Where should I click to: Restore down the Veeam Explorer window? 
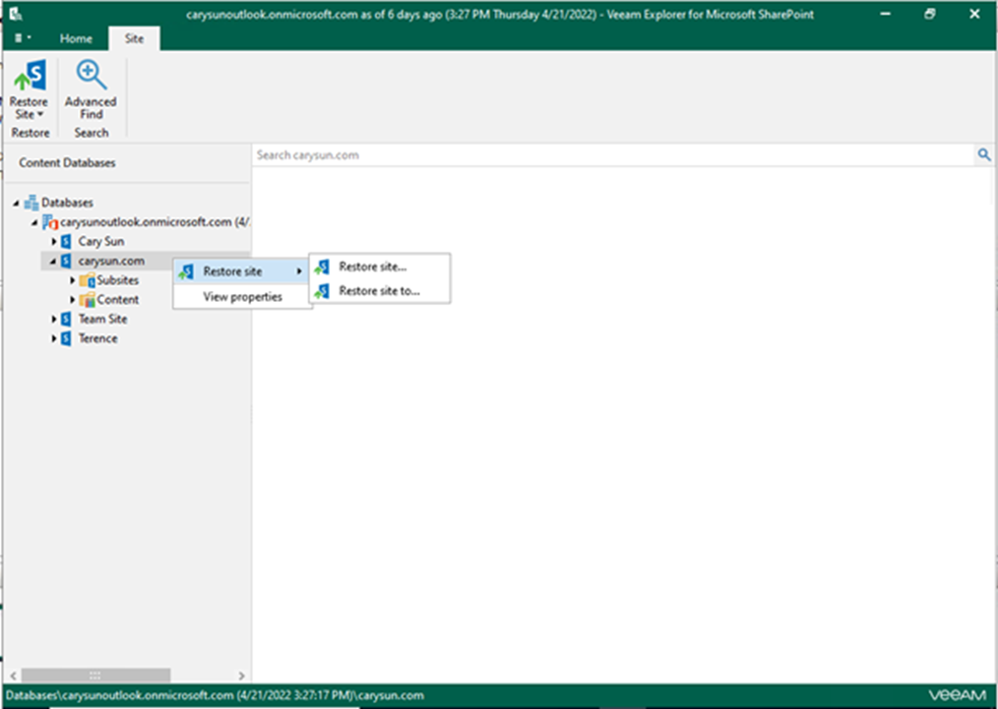[930, 14]
